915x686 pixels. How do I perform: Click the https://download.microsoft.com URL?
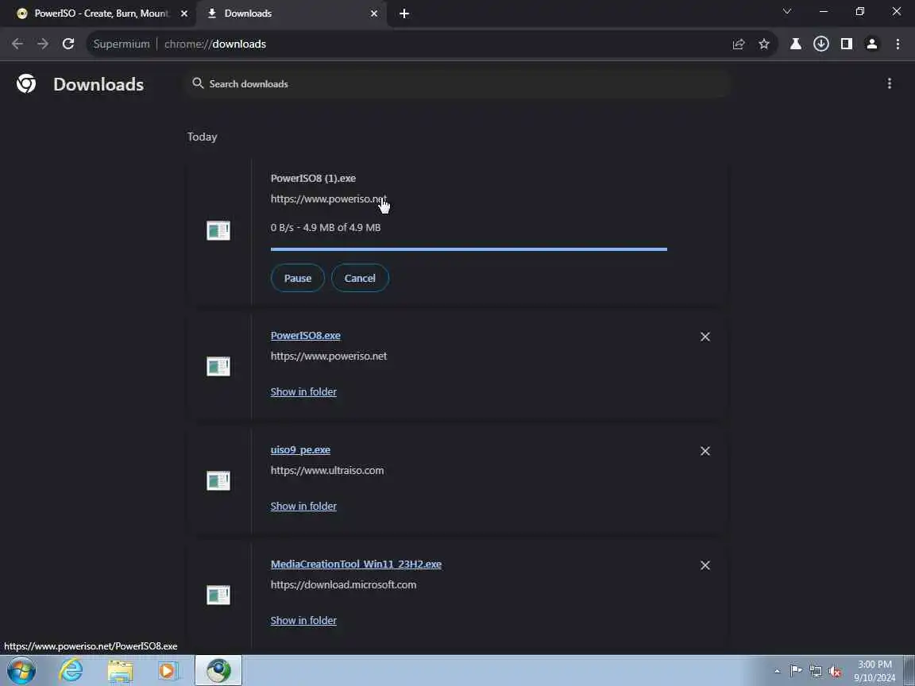[x=343, y=584]
